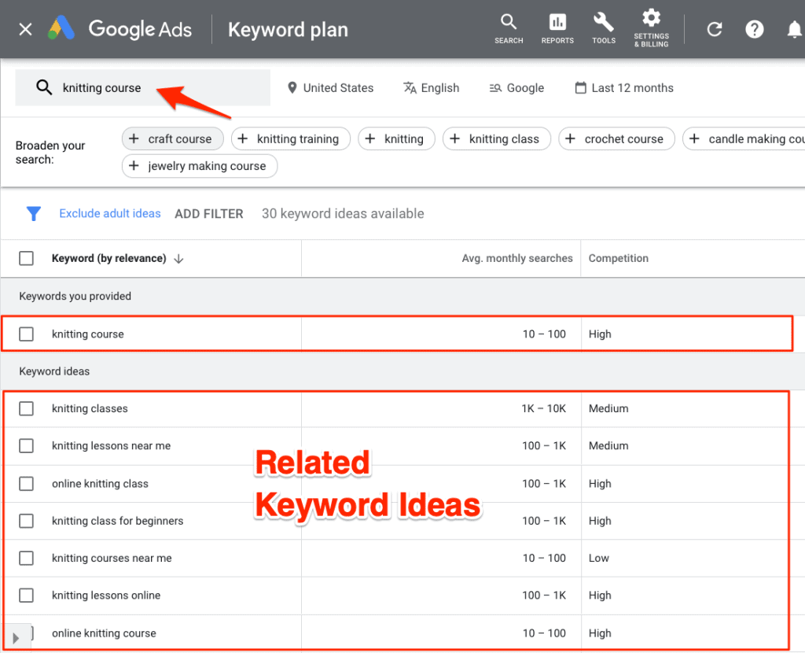805x653 pixels.
Task: Sort by Avg. monthly searches column
Action: [516, 258]
